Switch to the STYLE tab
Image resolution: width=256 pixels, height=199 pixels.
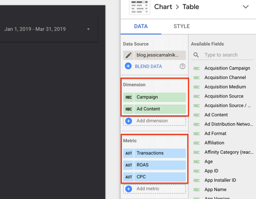tap(182, 26)
